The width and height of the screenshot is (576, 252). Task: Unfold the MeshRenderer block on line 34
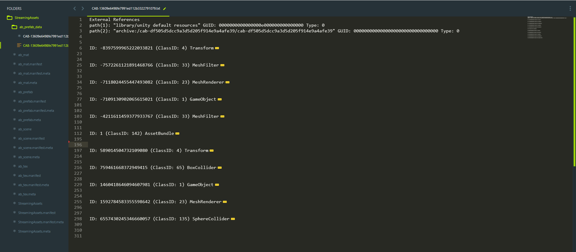pos(227,82)
